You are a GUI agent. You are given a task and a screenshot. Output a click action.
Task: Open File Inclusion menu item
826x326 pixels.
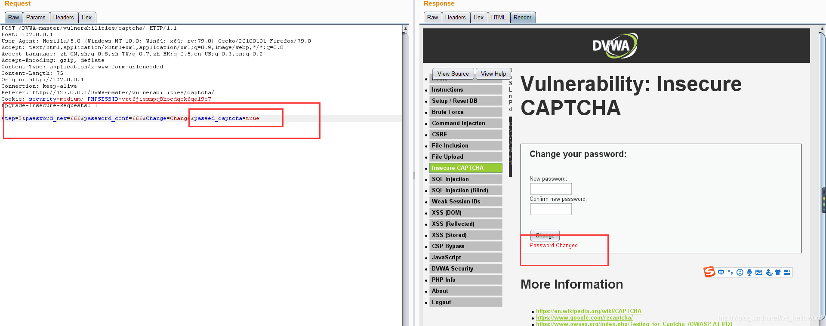point(466,145)
